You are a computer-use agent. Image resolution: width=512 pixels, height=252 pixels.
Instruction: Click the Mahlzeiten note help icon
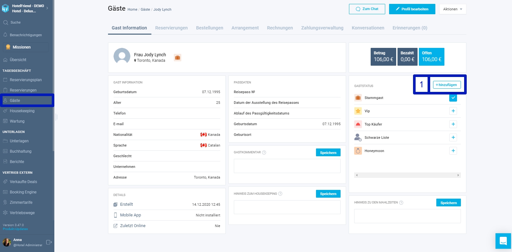[401, 203]
